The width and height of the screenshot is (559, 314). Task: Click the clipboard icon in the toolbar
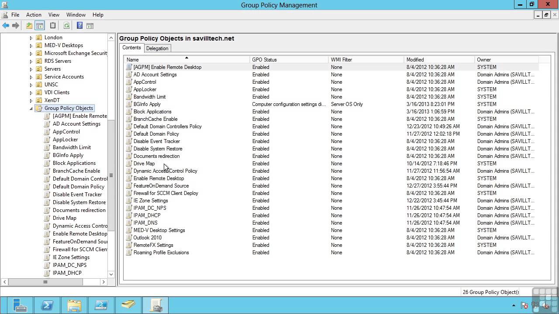point(53,26)
